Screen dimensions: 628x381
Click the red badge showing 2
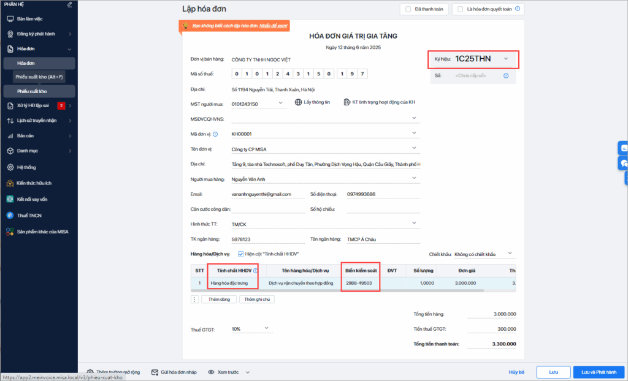point(61,105)
